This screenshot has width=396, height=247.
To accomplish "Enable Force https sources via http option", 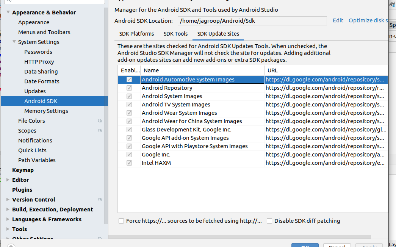I will [x=121, y=221].
